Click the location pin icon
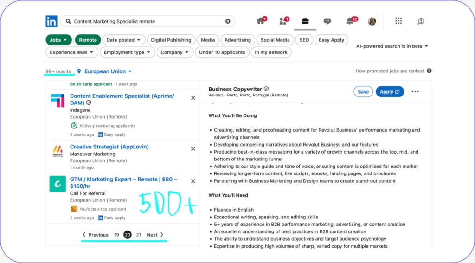 coord(79,71)
